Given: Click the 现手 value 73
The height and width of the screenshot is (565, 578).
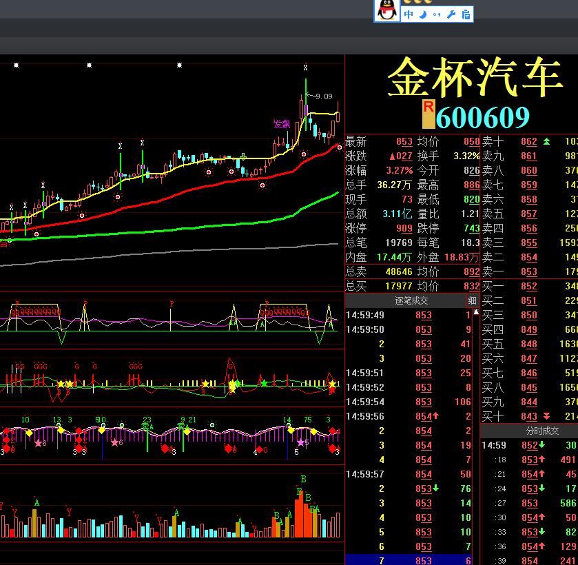Looking at the screenshot, I should (x=407, y=199).
